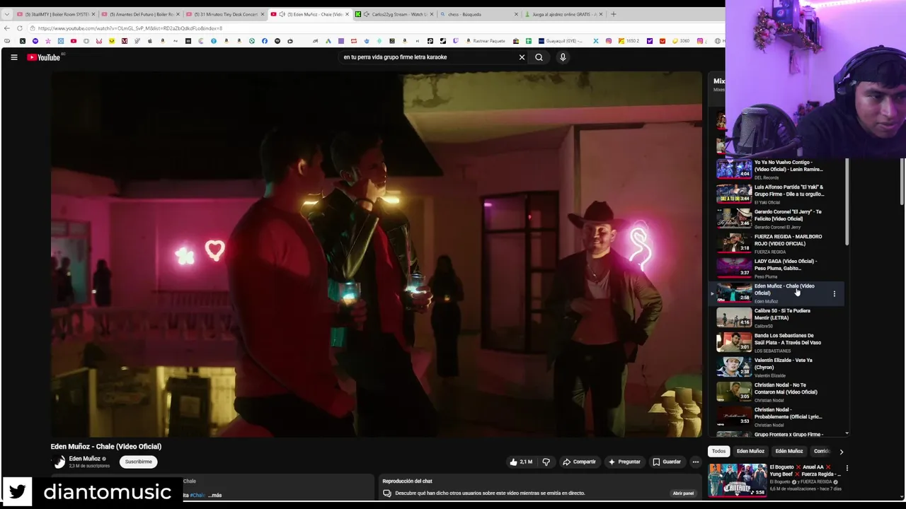
Task: Open the X bookmark icon
Action: pyautogui.click(x=596, y=41)
